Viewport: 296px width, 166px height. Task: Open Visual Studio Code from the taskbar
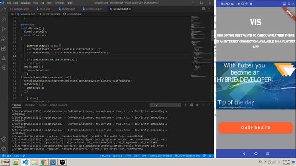click(x=25, y=162)
